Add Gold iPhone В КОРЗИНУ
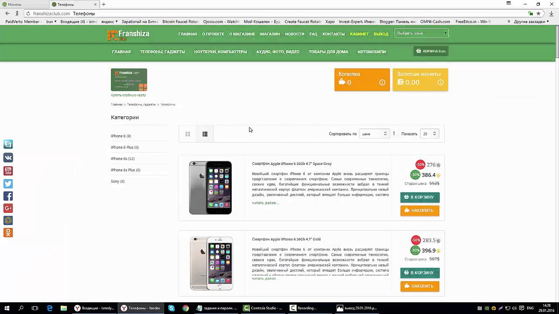Image resolution: width=559 pixels, height=314 pixels. 420,273
